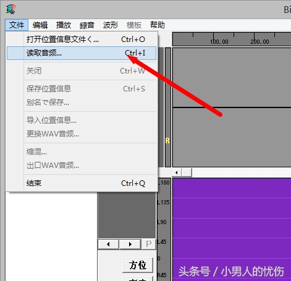Viewport: 291px width, 281px height.
Task: Click the right-arrow step button beside P
Action: click(130, 245)
